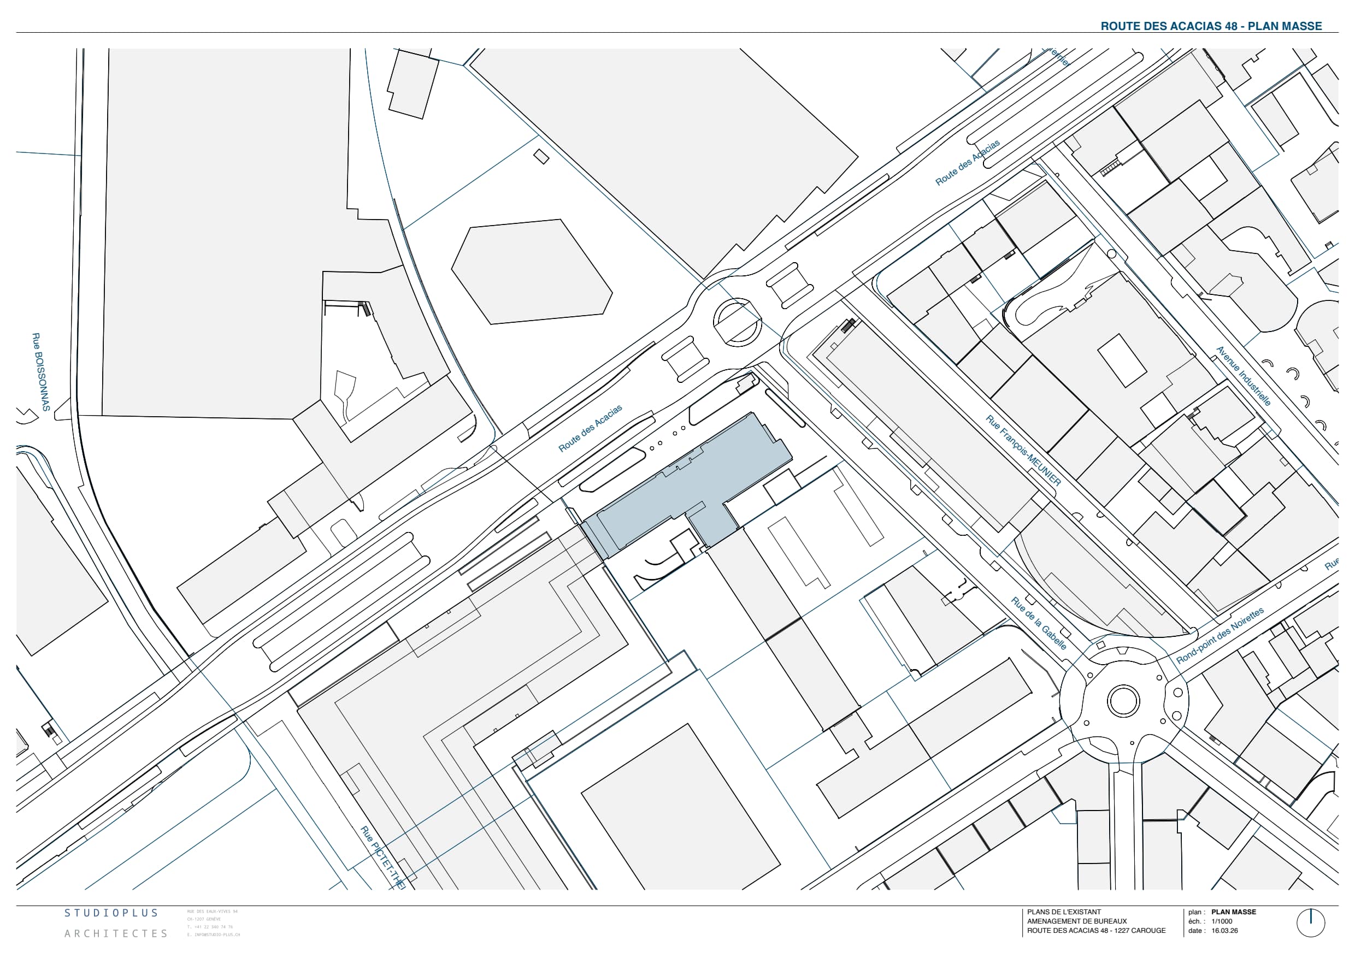The width and height of the screenshot is (1355, 958).
Task: Click the 'ARCHITECTES' text in footer
Action: point(116,934)
